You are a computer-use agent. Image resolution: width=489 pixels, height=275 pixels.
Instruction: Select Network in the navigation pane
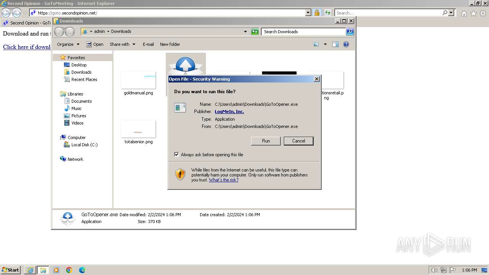click(x=75, y=159)
